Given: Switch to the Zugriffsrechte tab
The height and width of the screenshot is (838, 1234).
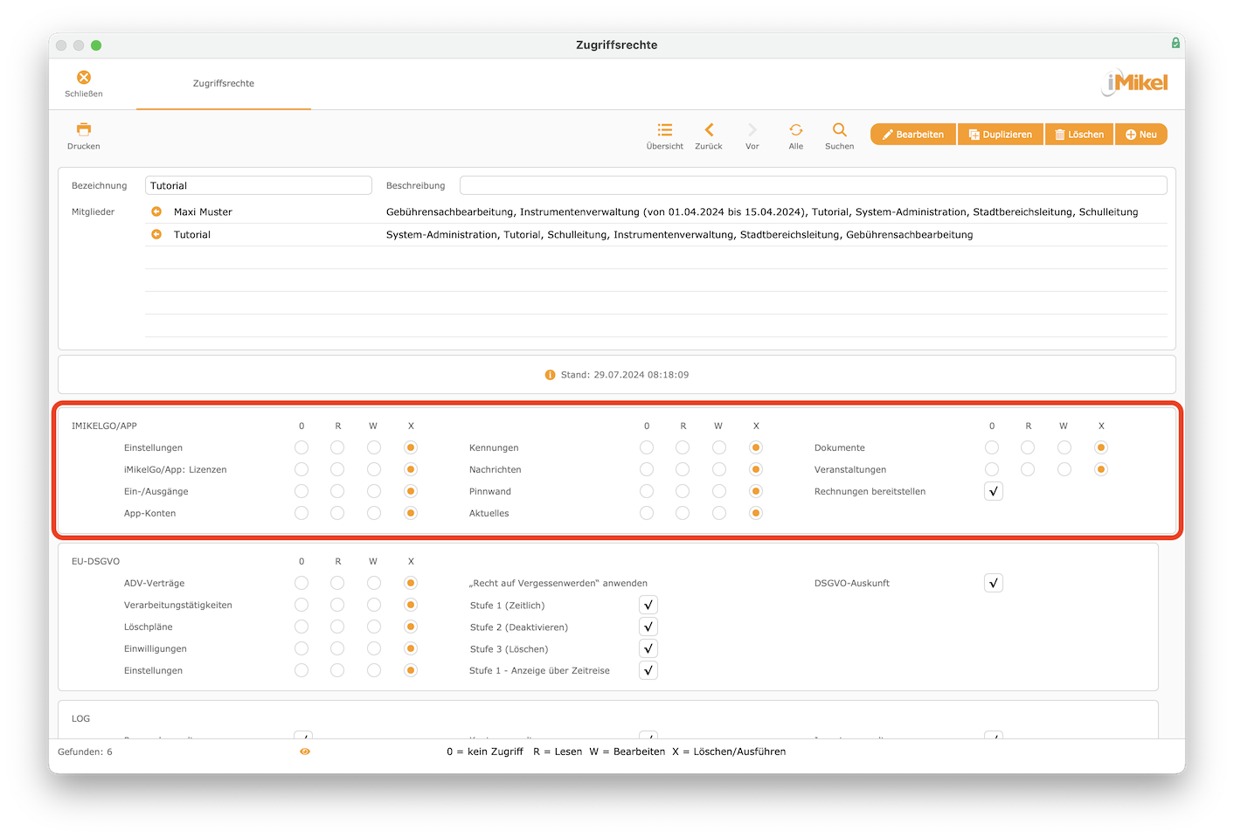Looking at the screenshot, I should pos(224,84).
